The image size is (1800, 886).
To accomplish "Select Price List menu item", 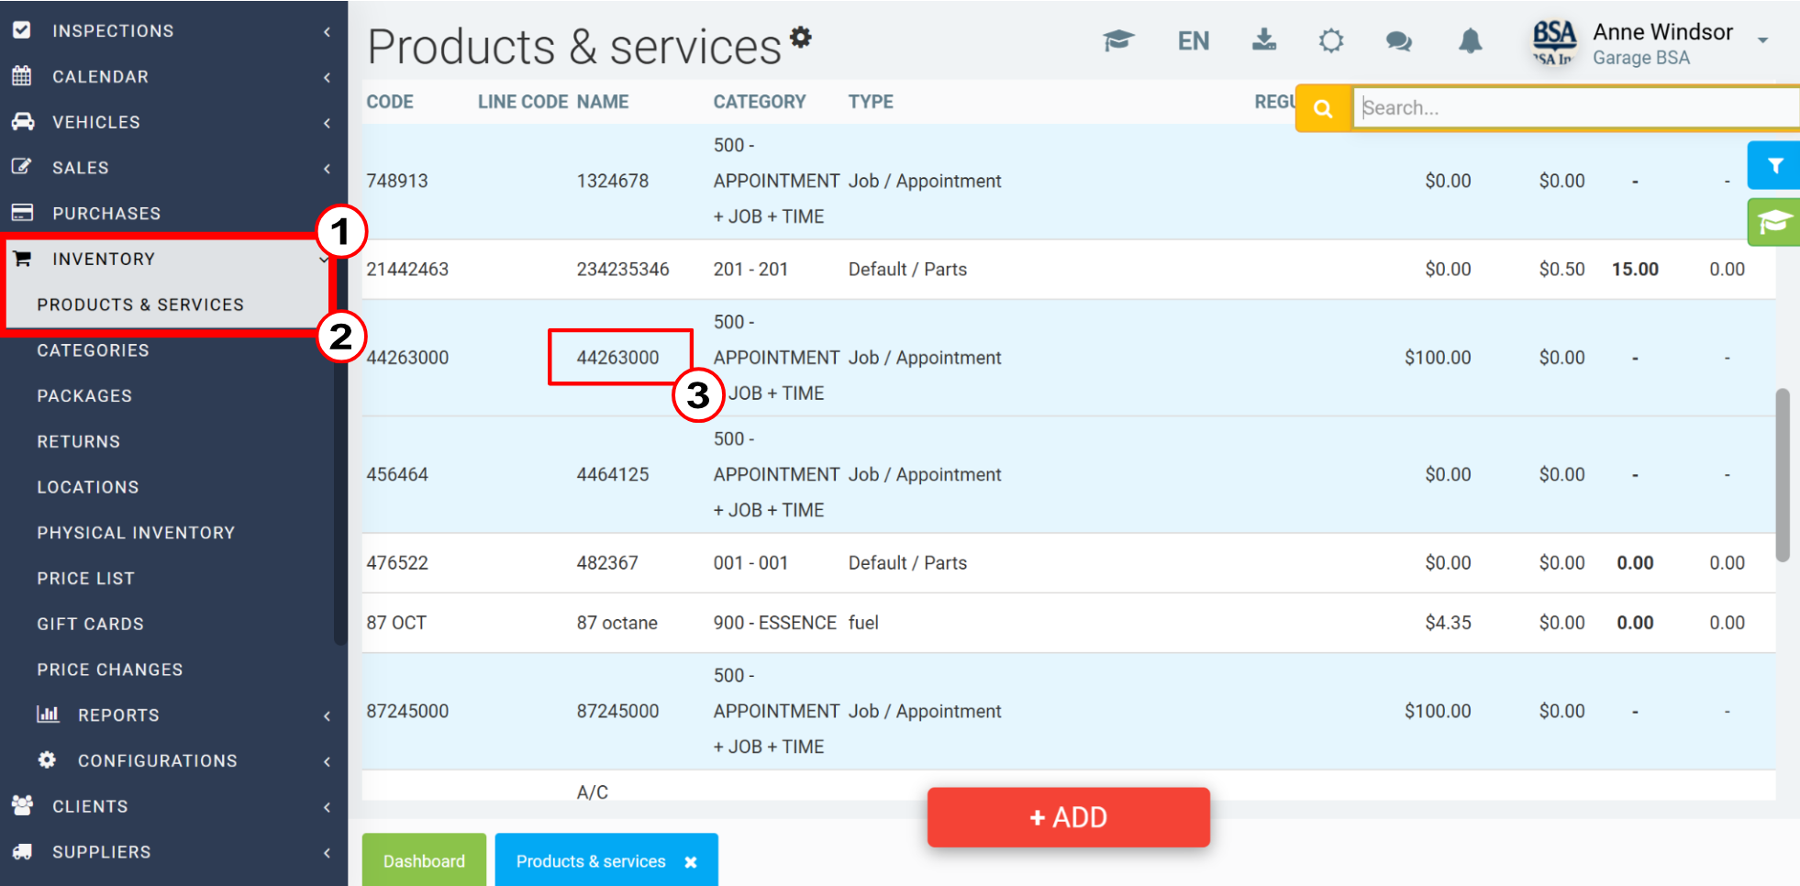I will point(85,579).
